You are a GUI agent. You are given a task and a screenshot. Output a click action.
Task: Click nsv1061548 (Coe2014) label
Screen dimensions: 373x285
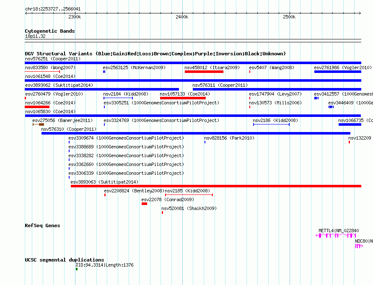point(50,76)
